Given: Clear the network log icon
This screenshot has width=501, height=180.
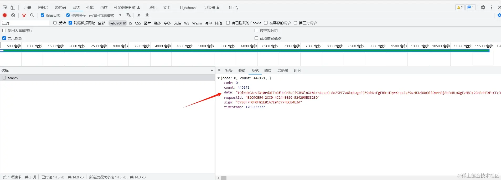Looking at the screenshot, I should coord(13,15).
